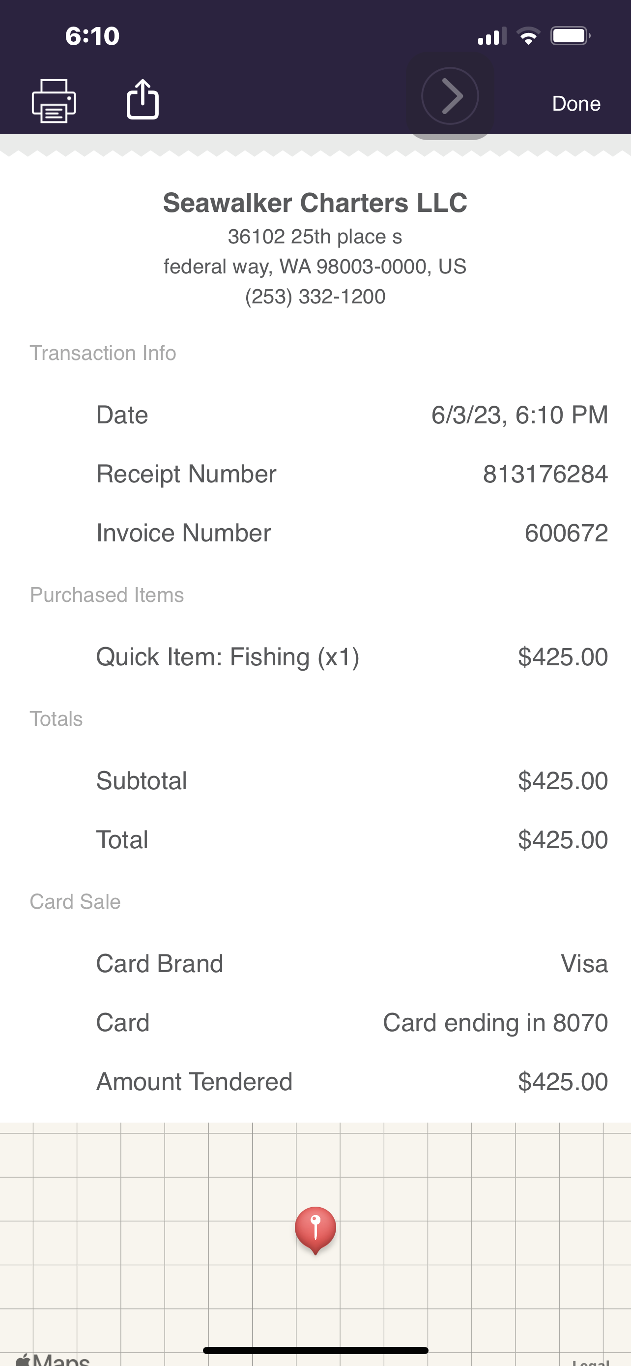The width and height of the screenshot is (631, 1366).
Task: Tap the street address 36102 25th place s
Action: click(315, 237)
